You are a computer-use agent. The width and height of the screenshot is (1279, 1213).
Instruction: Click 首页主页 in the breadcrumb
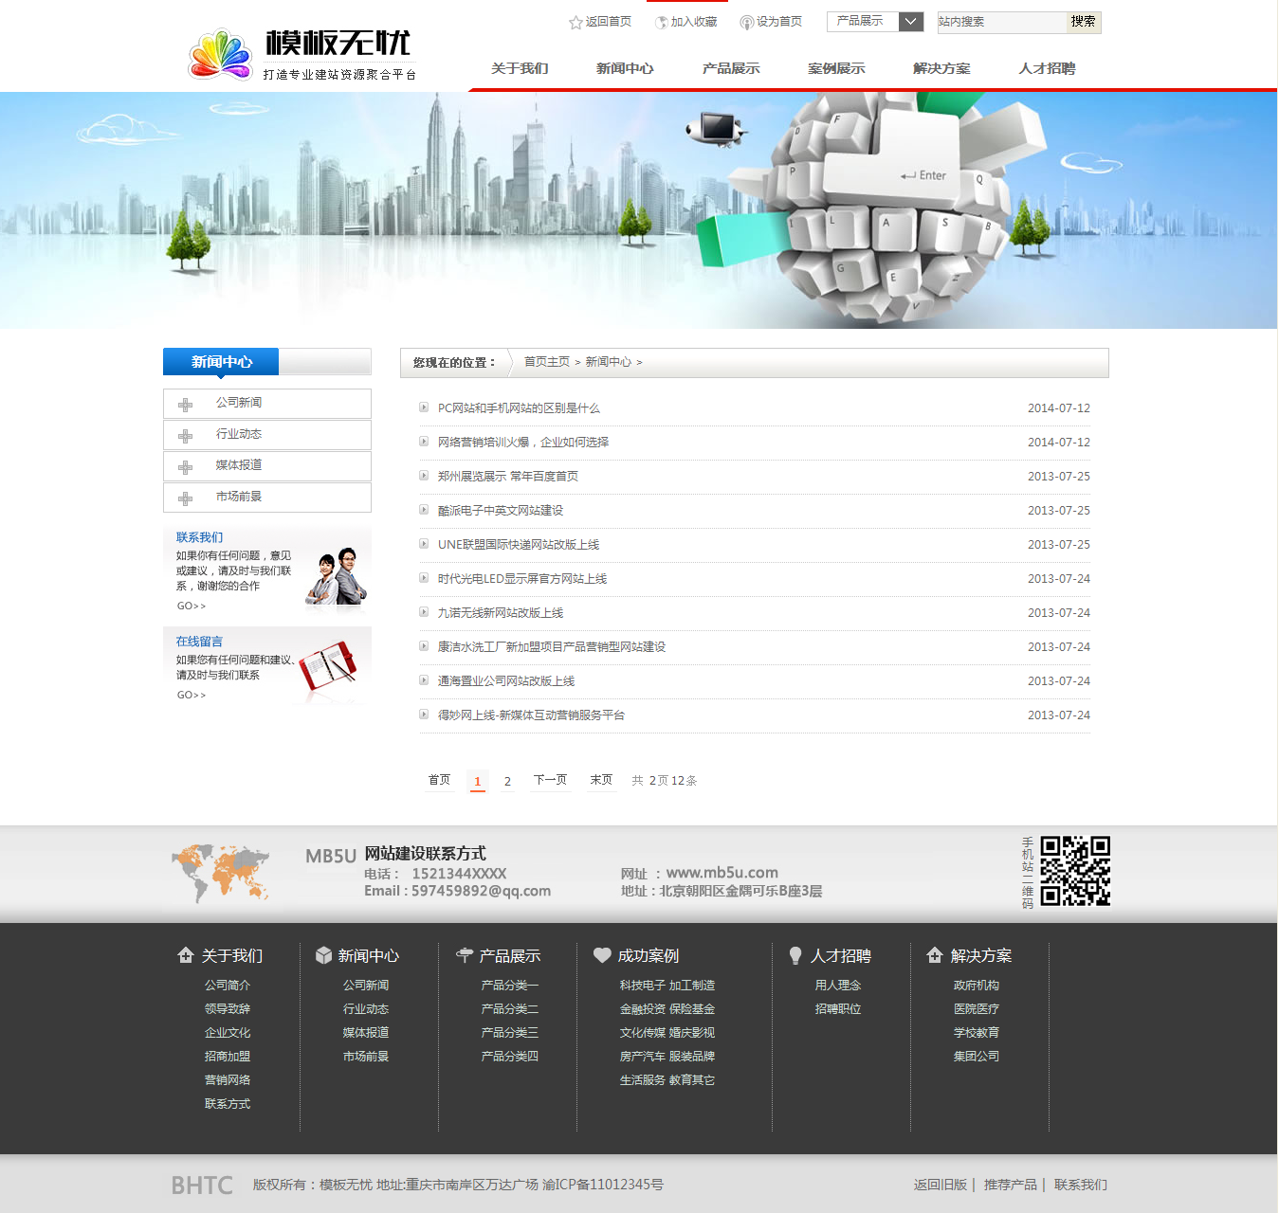click(547, 362)
